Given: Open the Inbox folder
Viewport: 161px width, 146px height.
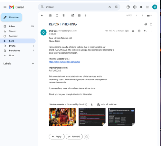Looking at the screenshot, I should point(18,26).
